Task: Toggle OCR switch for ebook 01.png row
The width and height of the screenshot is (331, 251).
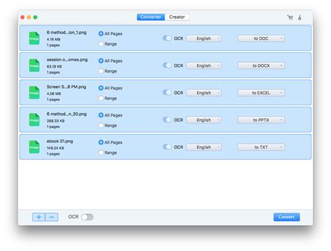Action: (x=167, y=147)
